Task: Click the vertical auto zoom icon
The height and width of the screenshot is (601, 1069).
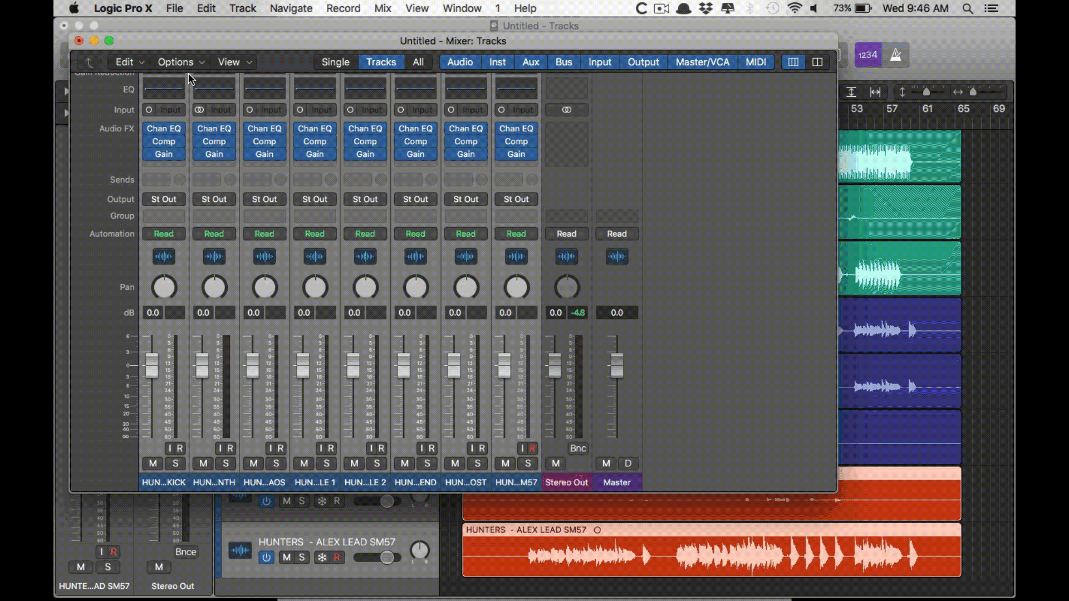Action: click(851, 92)
